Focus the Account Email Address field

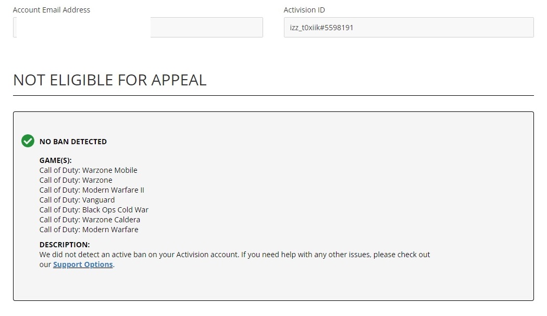[138, 28]
